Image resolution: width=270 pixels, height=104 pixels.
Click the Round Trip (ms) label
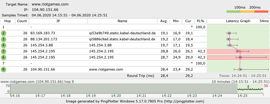[141, 76]
